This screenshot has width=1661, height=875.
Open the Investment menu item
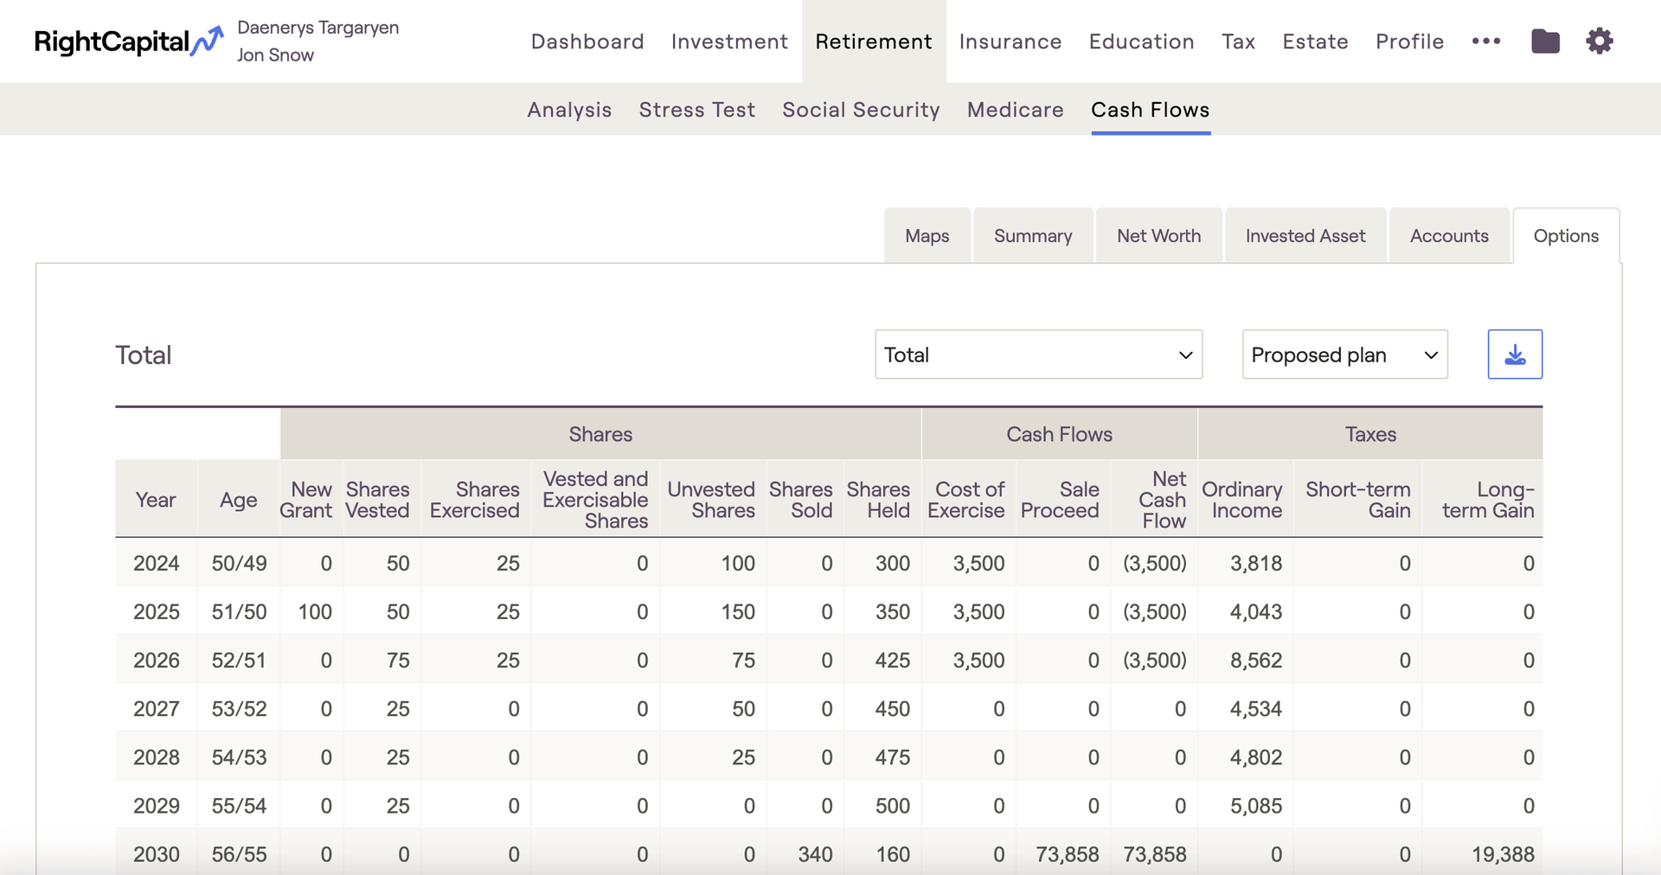(x=729, y=42)
